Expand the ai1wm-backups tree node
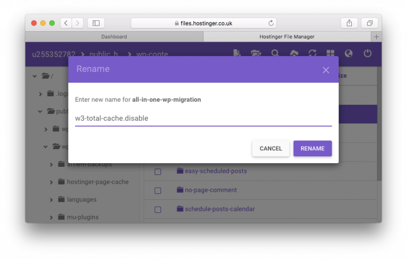 click(x=51, y=165)
